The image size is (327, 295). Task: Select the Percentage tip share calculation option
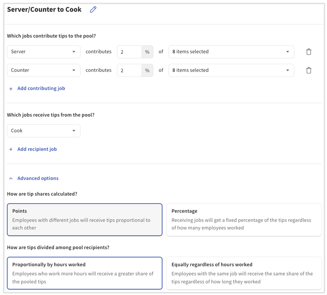coord(244,220)
